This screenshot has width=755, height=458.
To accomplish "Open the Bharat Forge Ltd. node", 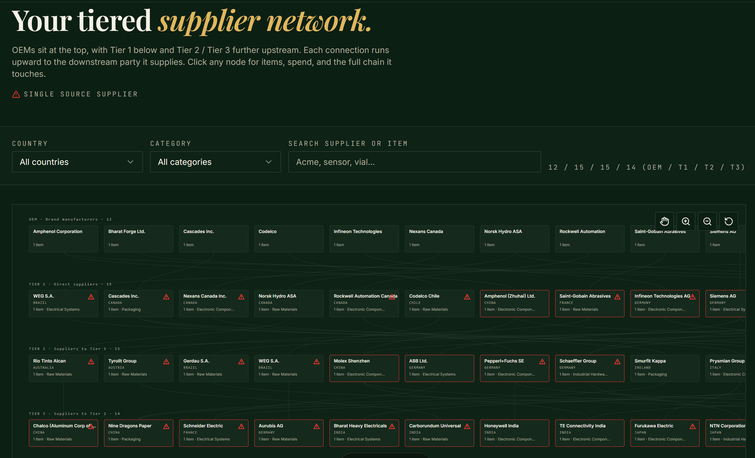I will pos(138,239).
